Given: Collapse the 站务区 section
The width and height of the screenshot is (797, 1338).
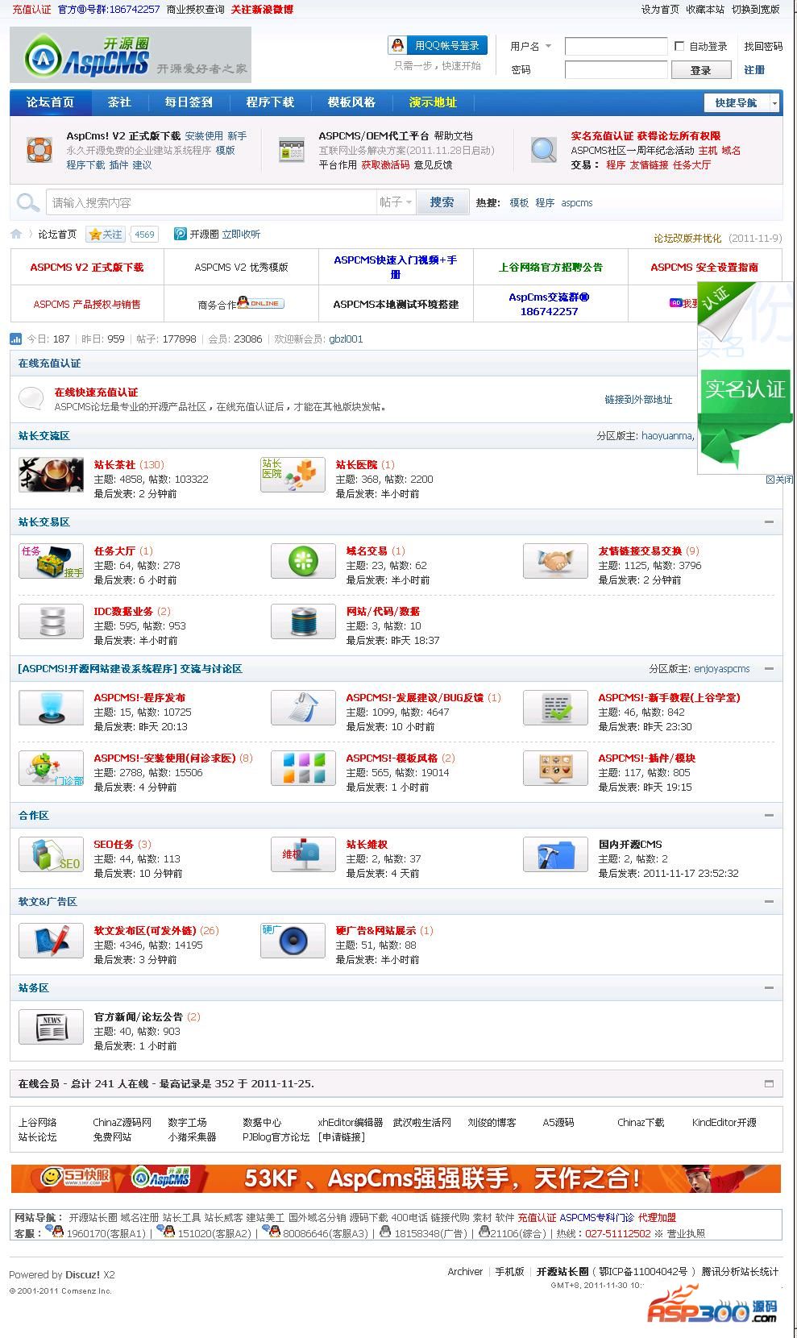Looking at the screenshot, I should (769, 988).
